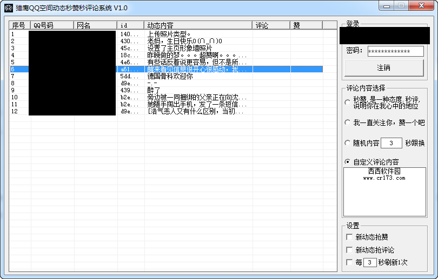Click the 评论 column header
Image resolution: width=438 pixels, height=279 pixels.
[271, 25]
